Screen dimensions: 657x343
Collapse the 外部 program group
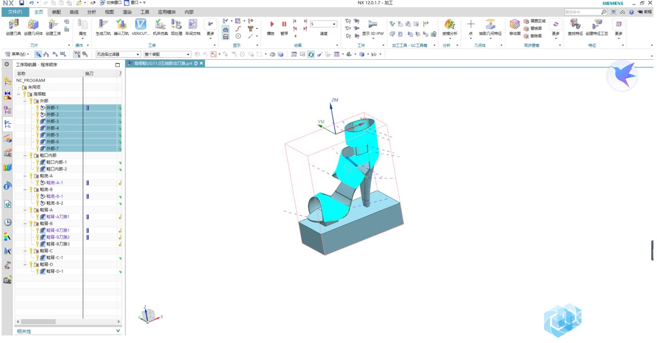click(25, 101)
